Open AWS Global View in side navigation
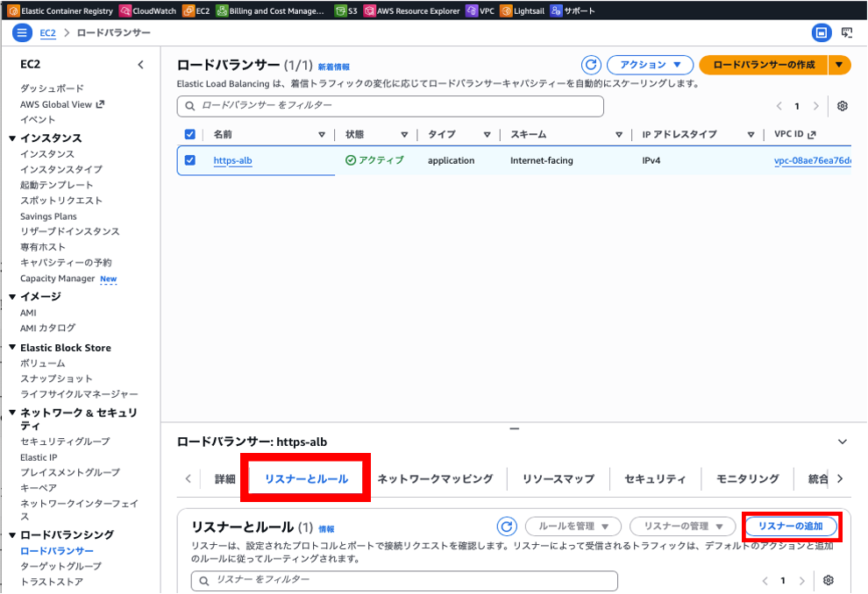 pos(62,104)
